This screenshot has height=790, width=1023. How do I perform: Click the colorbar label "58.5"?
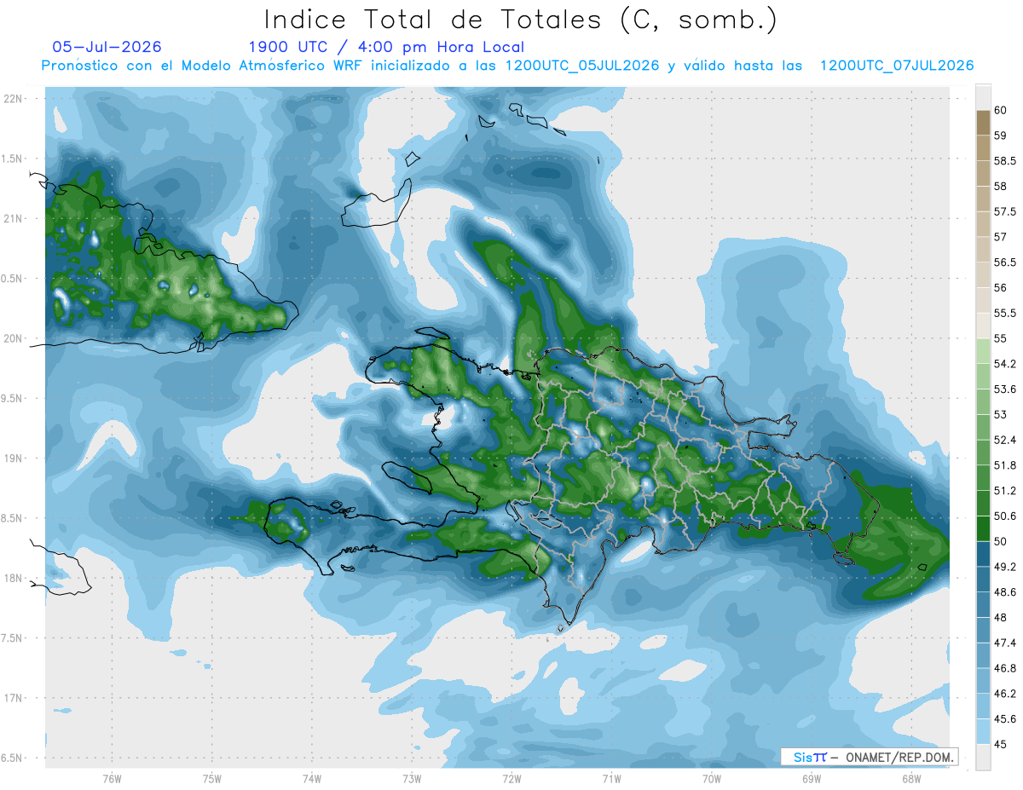(1007, 161)
